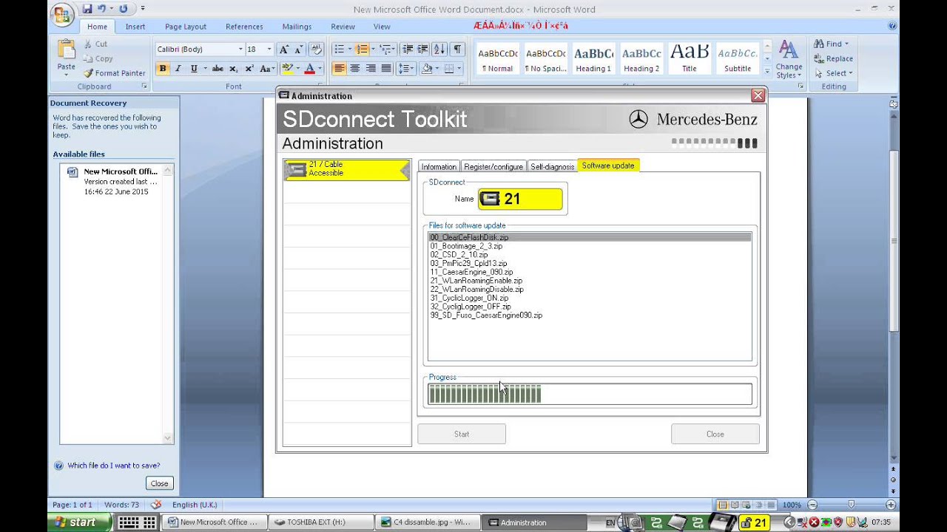
Task: Toggle show paragraph marks
Action: [x=457, y=50]
